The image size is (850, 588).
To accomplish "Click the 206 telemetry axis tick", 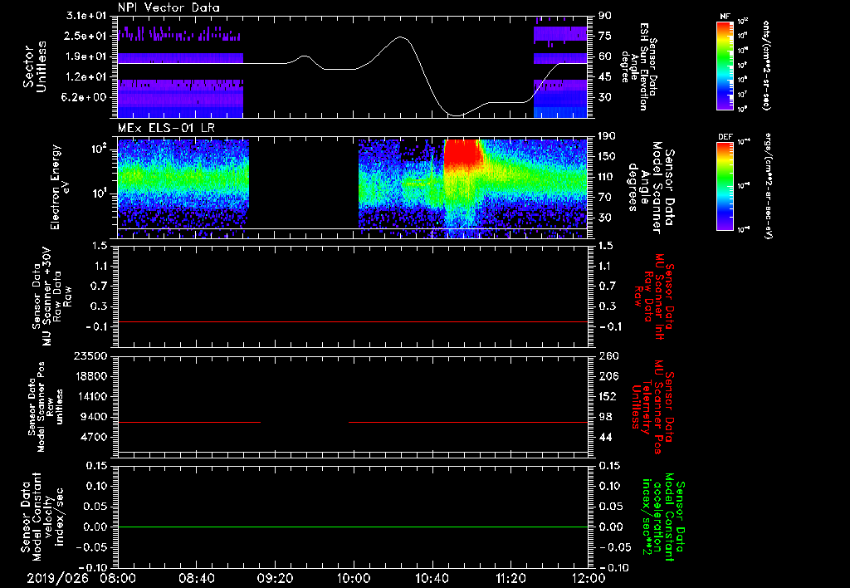I will (x=608, y=376).
